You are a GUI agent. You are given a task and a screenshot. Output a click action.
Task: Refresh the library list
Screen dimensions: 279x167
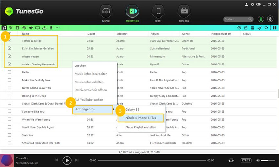[x=266, y=28]
